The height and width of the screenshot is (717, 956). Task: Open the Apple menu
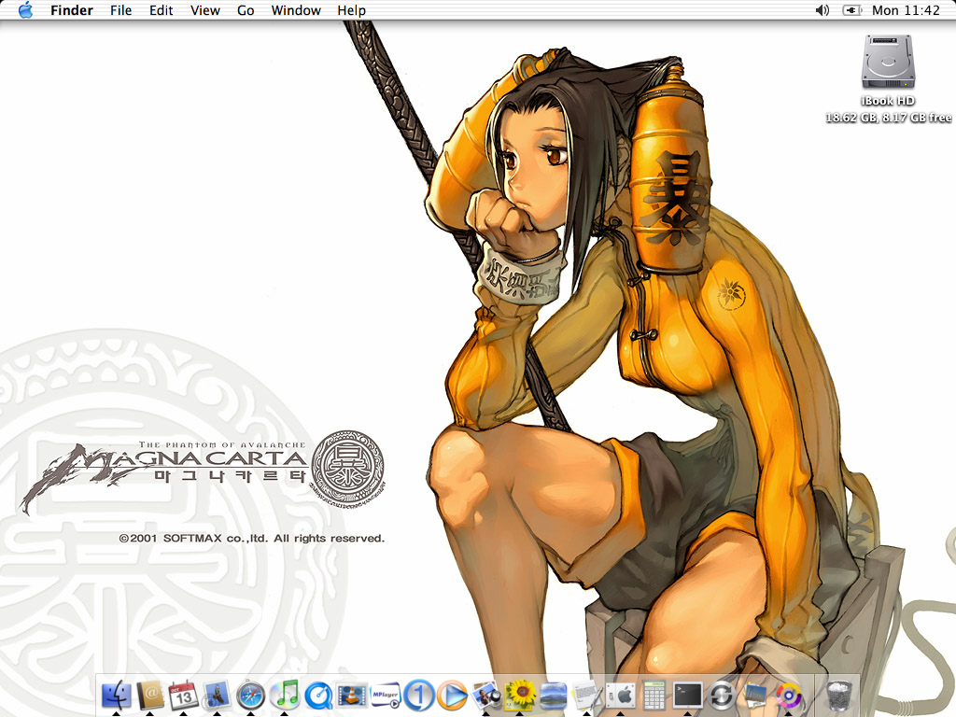pos(25,10)
